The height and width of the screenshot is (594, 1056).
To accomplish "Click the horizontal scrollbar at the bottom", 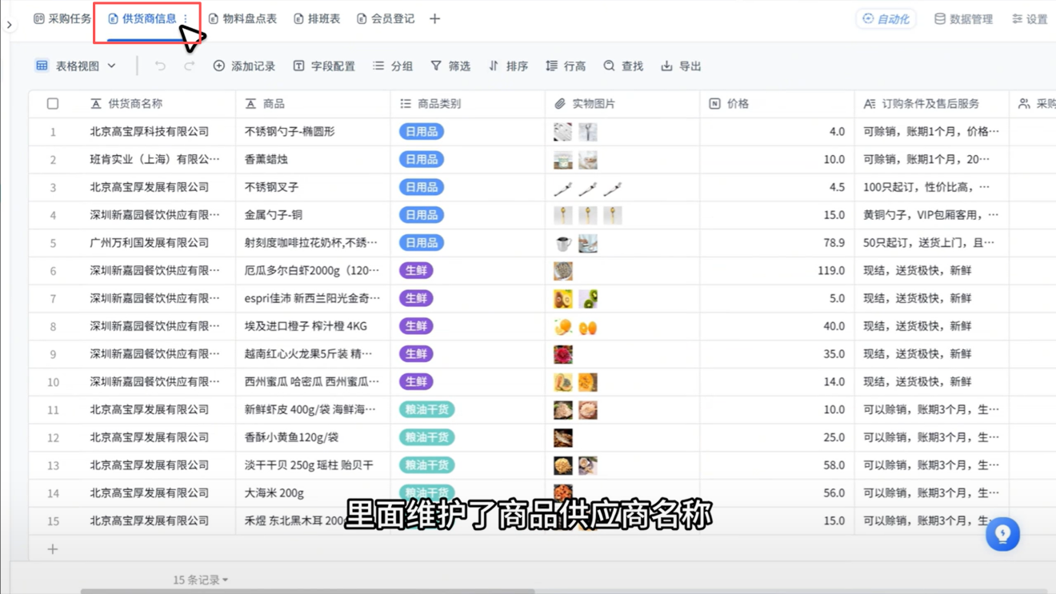I will click(307, 592).
